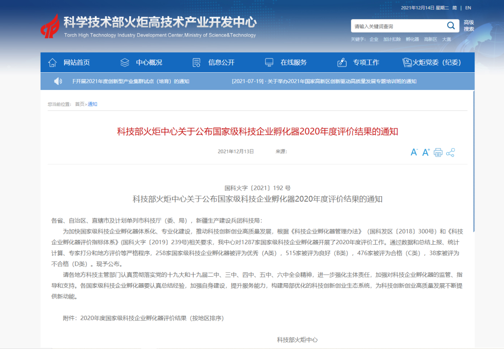Viewport: 504px width, 349px height.
Task: Print the article via printer icon
Action: click(438, 152)
